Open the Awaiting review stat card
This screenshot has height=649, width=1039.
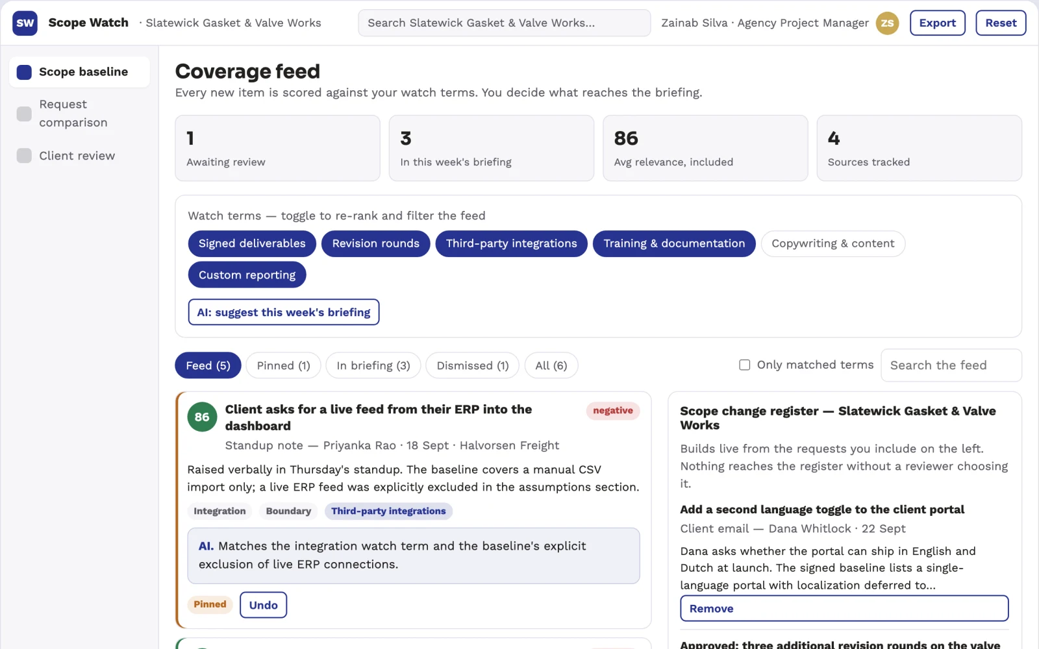pyautogui.click(x=277, y=148)
